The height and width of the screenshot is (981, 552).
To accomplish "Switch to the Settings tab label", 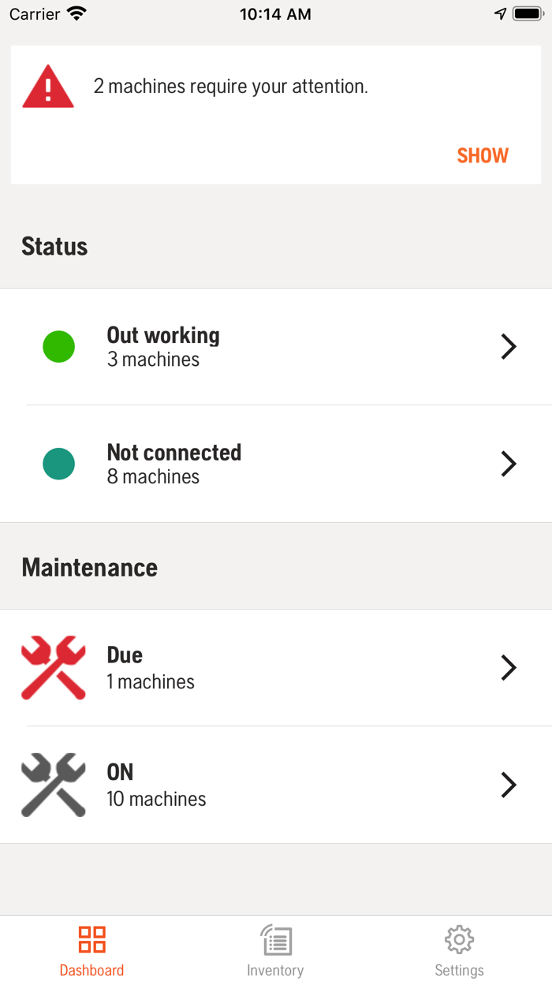I will [x=459, y=970].
